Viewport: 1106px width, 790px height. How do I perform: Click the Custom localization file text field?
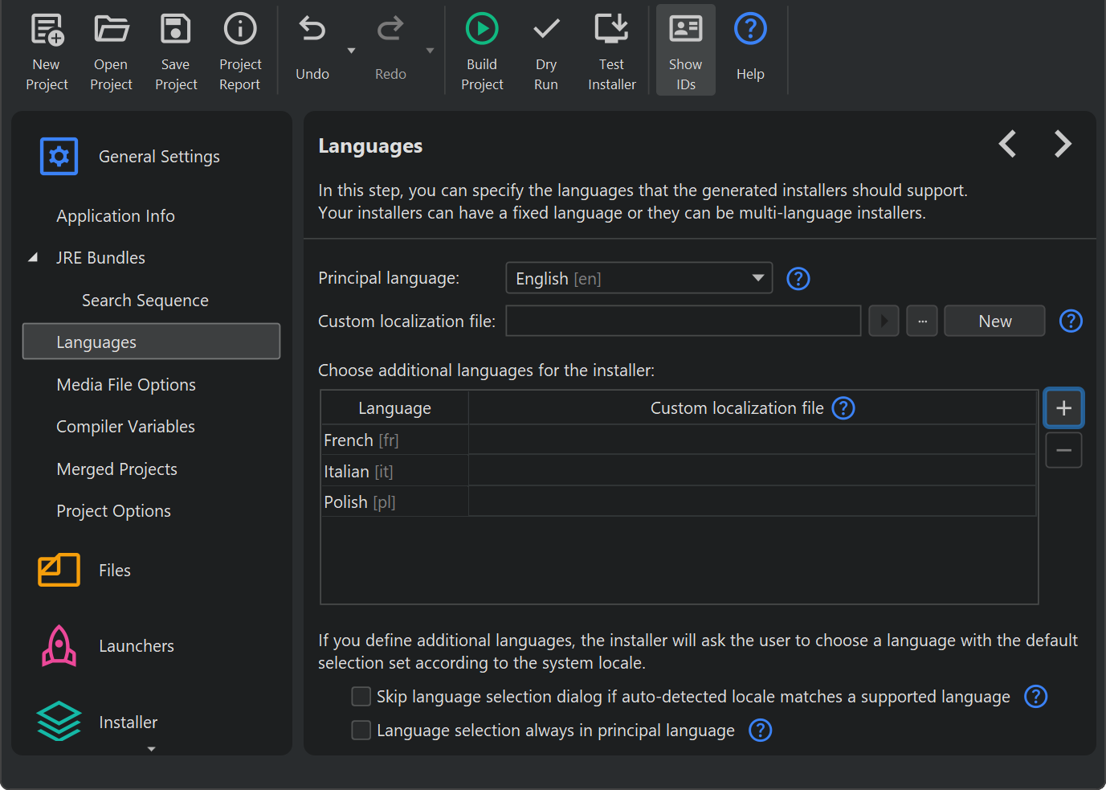pos(683,321)
